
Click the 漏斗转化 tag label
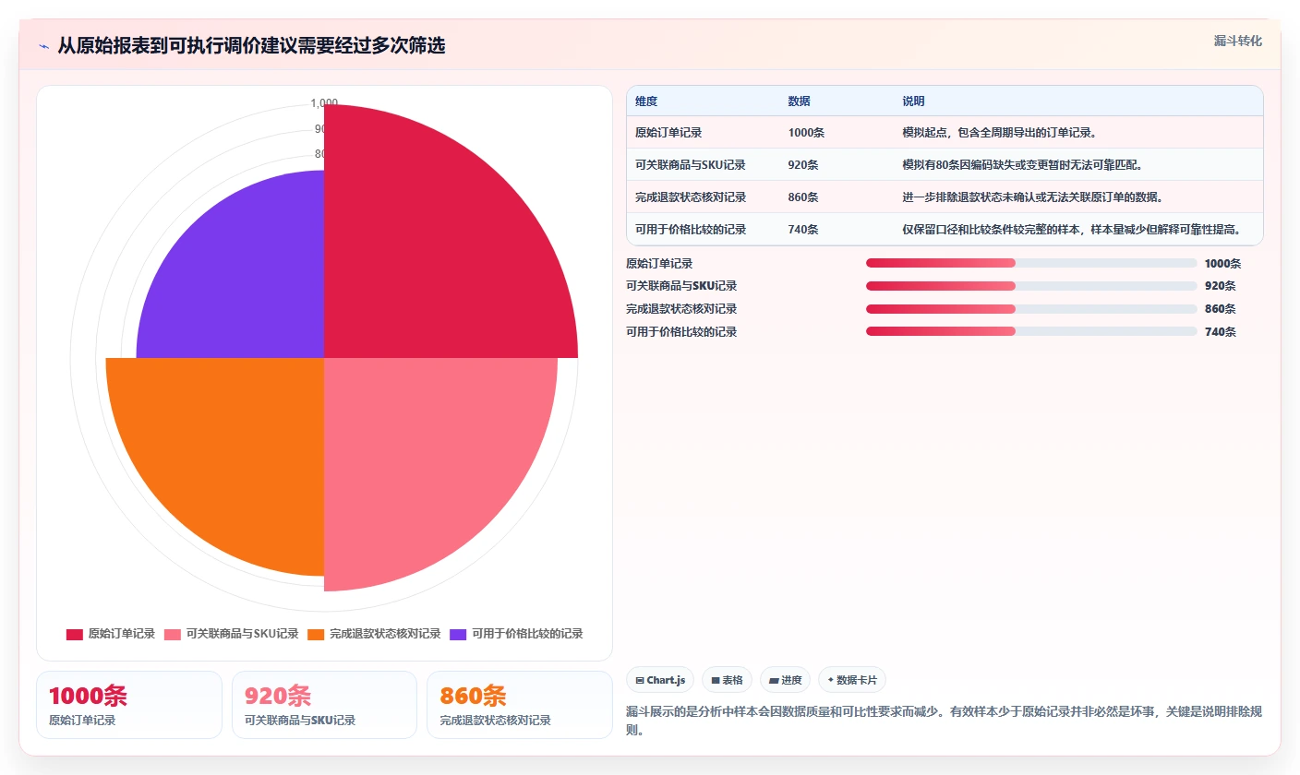(x=1237, y=41)
